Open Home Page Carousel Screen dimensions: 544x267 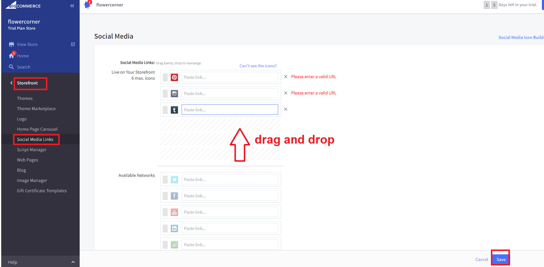(37, 129)
